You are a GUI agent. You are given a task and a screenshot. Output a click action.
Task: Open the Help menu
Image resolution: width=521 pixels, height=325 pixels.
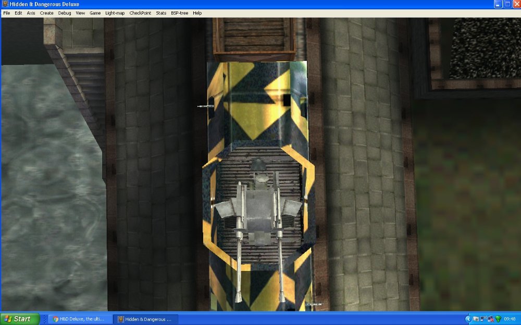pos(197,13)
